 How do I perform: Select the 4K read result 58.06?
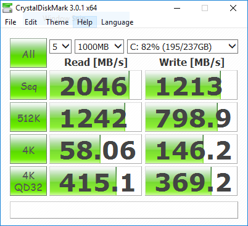96,149
